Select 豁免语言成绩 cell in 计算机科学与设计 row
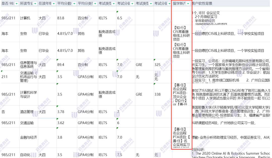272x158 pixels. point(107,94)
